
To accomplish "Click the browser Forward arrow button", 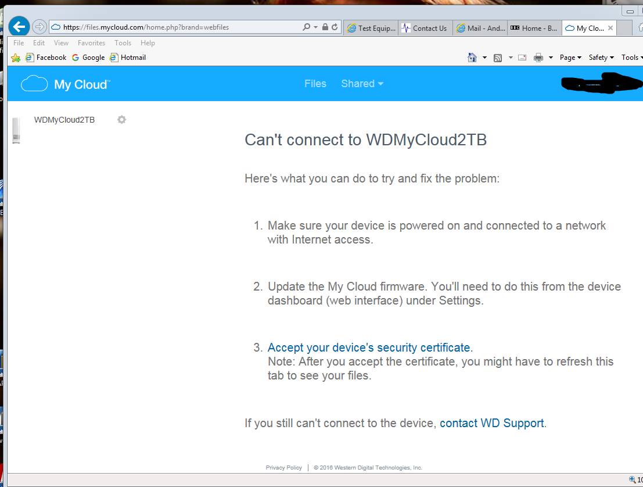I will point(39,27).
